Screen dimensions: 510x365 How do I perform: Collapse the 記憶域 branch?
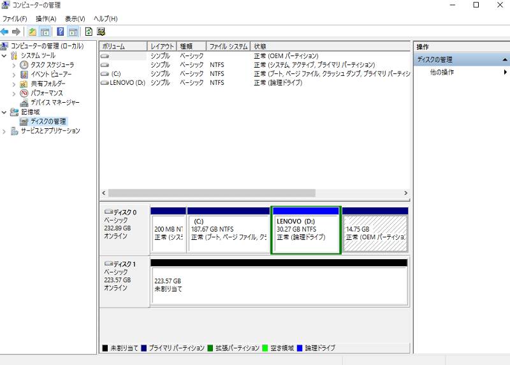pos(4,112)
